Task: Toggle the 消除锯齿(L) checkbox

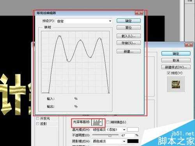Action: 108,122
